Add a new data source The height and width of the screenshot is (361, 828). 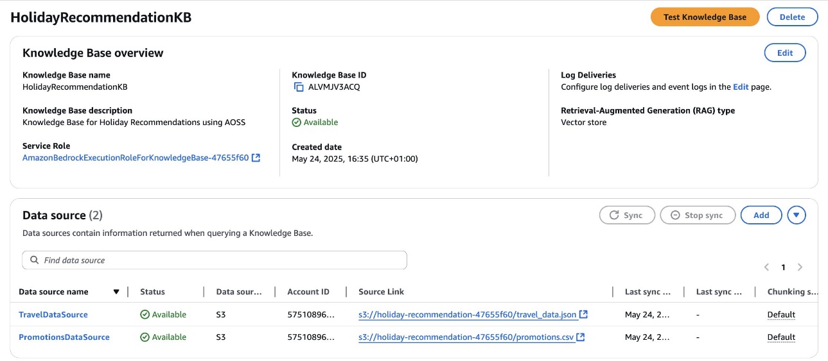[x=761, y=215]
